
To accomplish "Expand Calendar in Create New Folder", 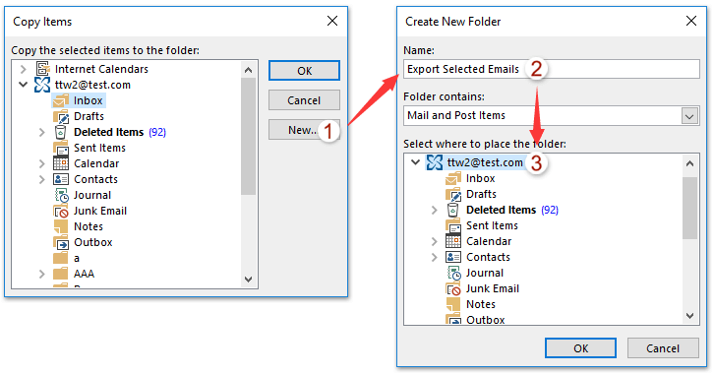I will [434, 241].
